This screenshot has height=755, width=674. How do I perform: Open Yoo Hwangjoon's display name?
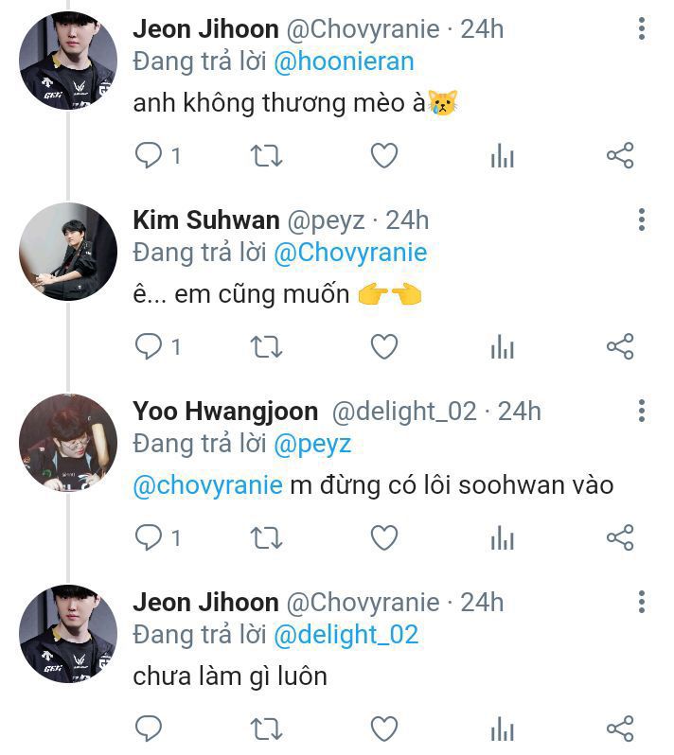tap(225, 412)
